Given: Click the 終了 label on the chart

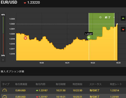Looking at the screenshot, I should click(108, 17).
